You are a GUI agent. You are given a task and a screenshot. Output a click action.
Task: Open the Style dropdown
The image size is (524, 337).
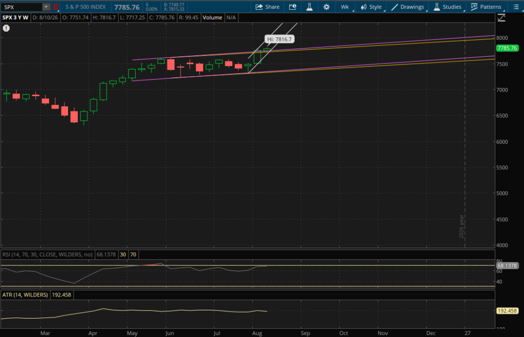(x=372, y=7)
